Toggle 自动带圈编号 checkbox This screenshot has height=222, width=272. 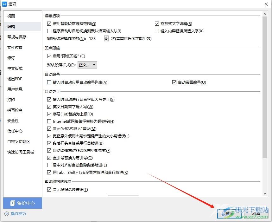174,82
